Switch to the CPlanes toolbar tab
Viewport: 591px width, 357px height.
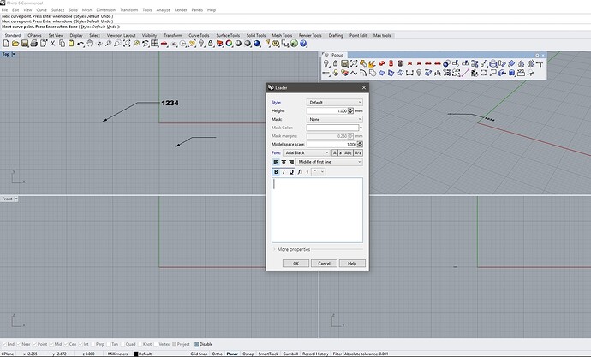[x=34, y=35]
